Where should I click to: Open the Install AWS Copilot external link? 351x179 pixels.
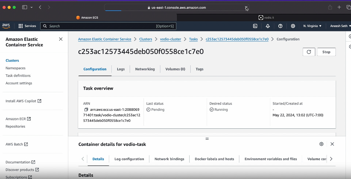(x=23, y=101)
